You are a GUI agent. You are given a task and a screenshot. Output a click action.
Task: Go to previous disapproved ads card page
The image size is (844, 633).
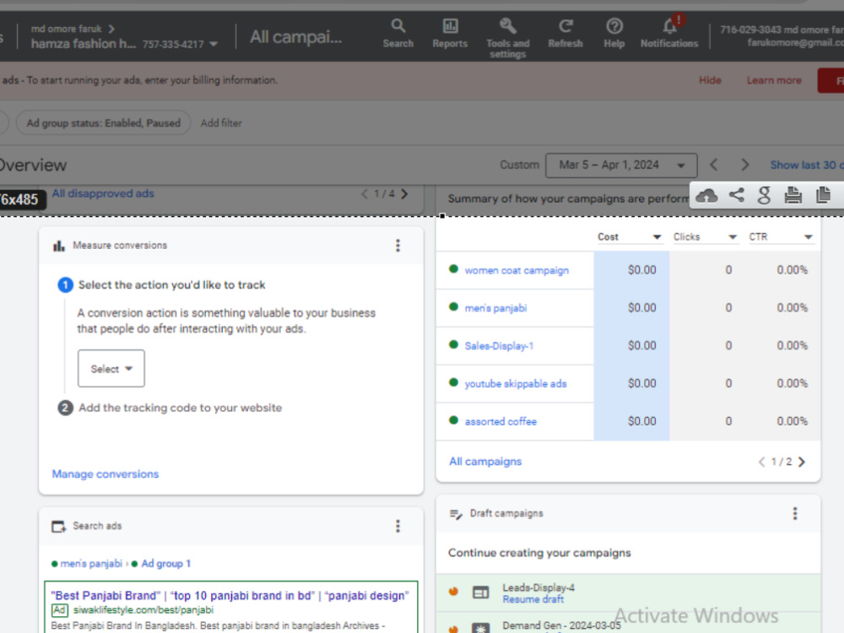click(x=365, y=194)
